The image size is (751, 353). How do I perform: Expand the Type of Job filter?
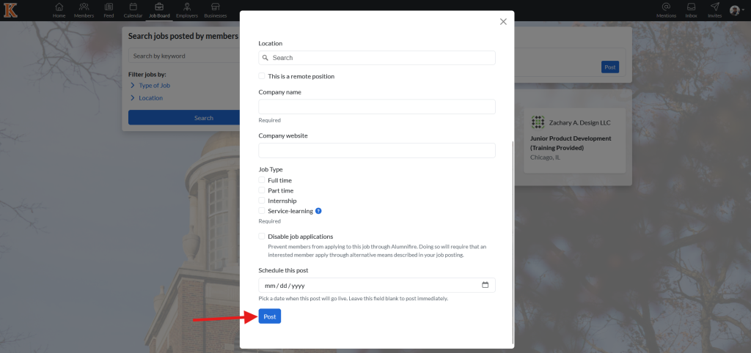150,86
